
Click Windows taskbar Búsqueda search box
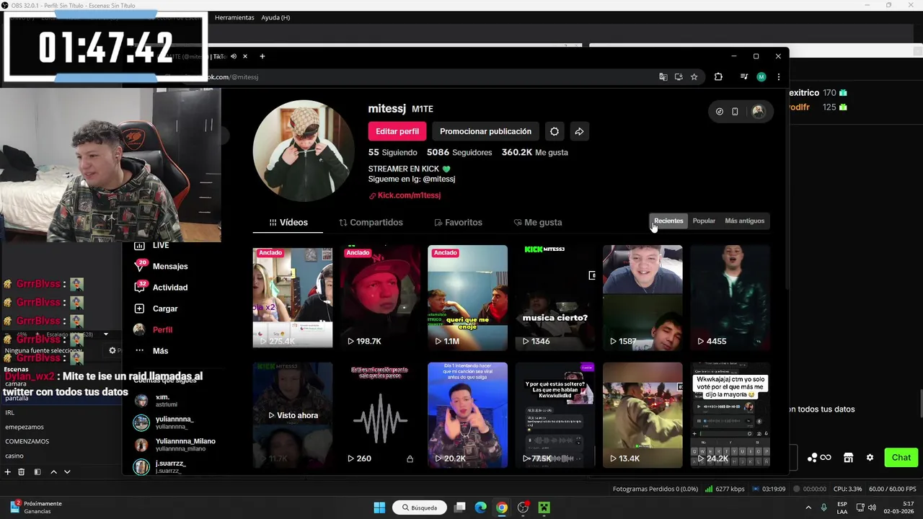coord(420,507)
